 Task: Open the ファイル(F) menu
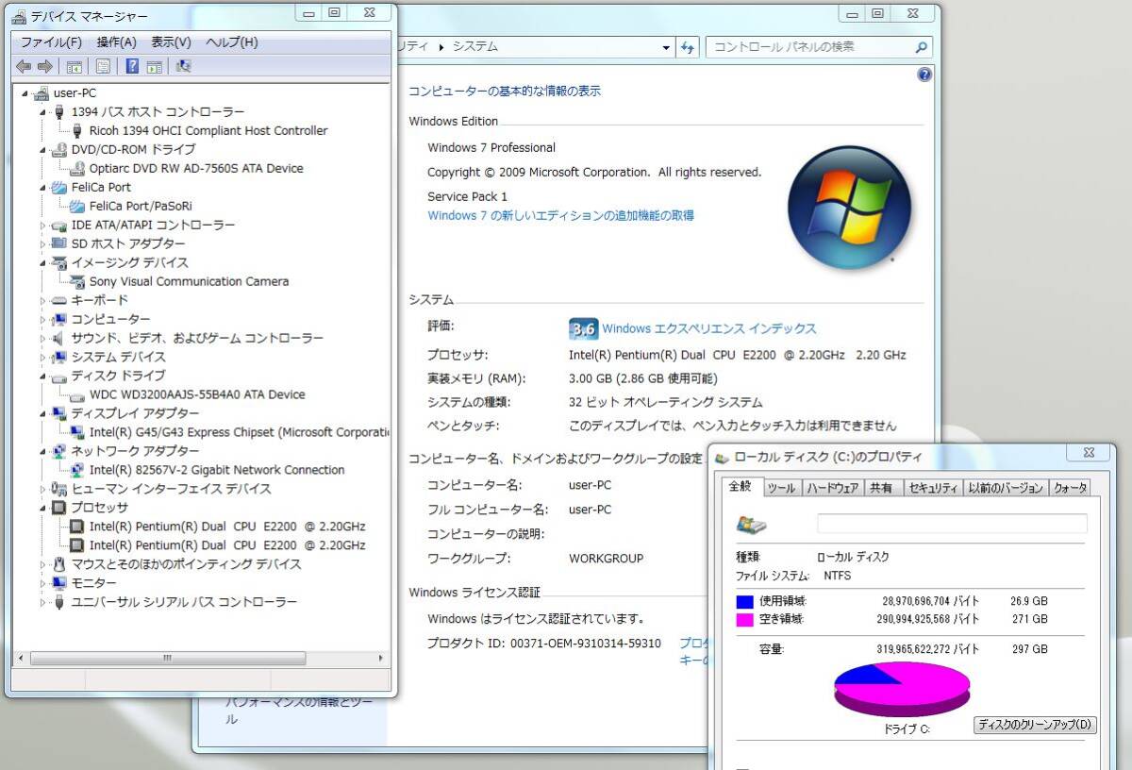[x=51, y=42]
